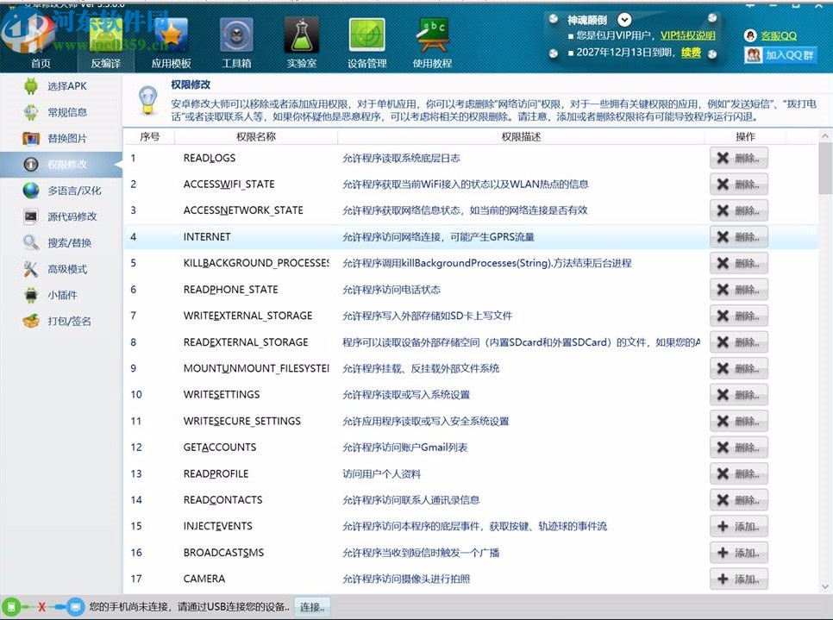Click the 替换图片 picture icon
This screenshot has width=833, height=620.
pos(31,138)
